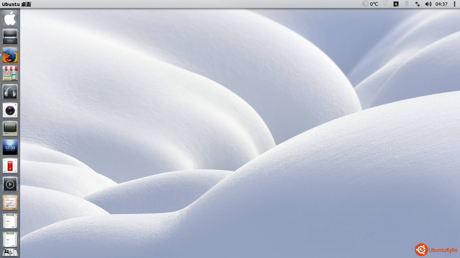Open the calendar indicator in top panel

point(386,4)
